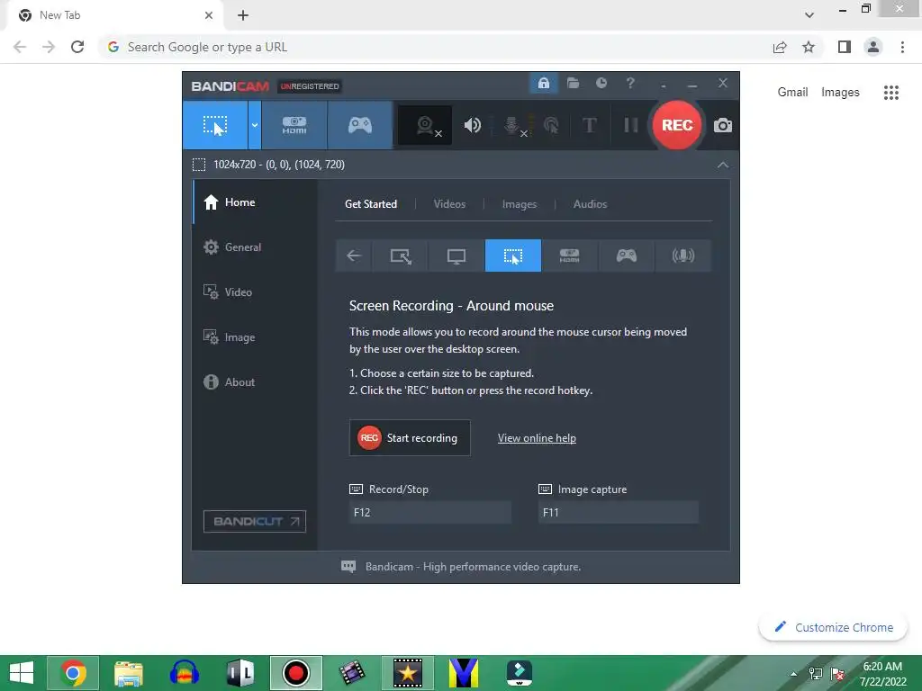Select audio only recording icon

click(x=683, y=256)
